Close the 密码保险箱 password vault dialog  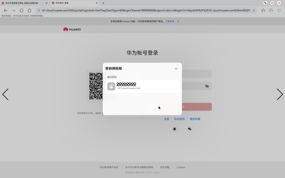(x=176, y=69)
